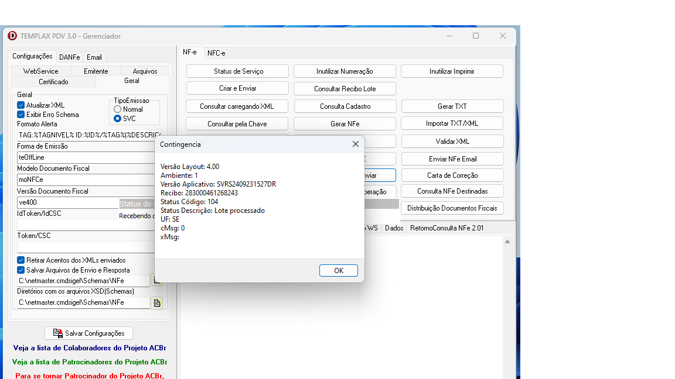Image resolution: width=675 pixels, height=379 pixels.
Task: Click the IdToken/IdCSC input field
Action: coord(86,225)
